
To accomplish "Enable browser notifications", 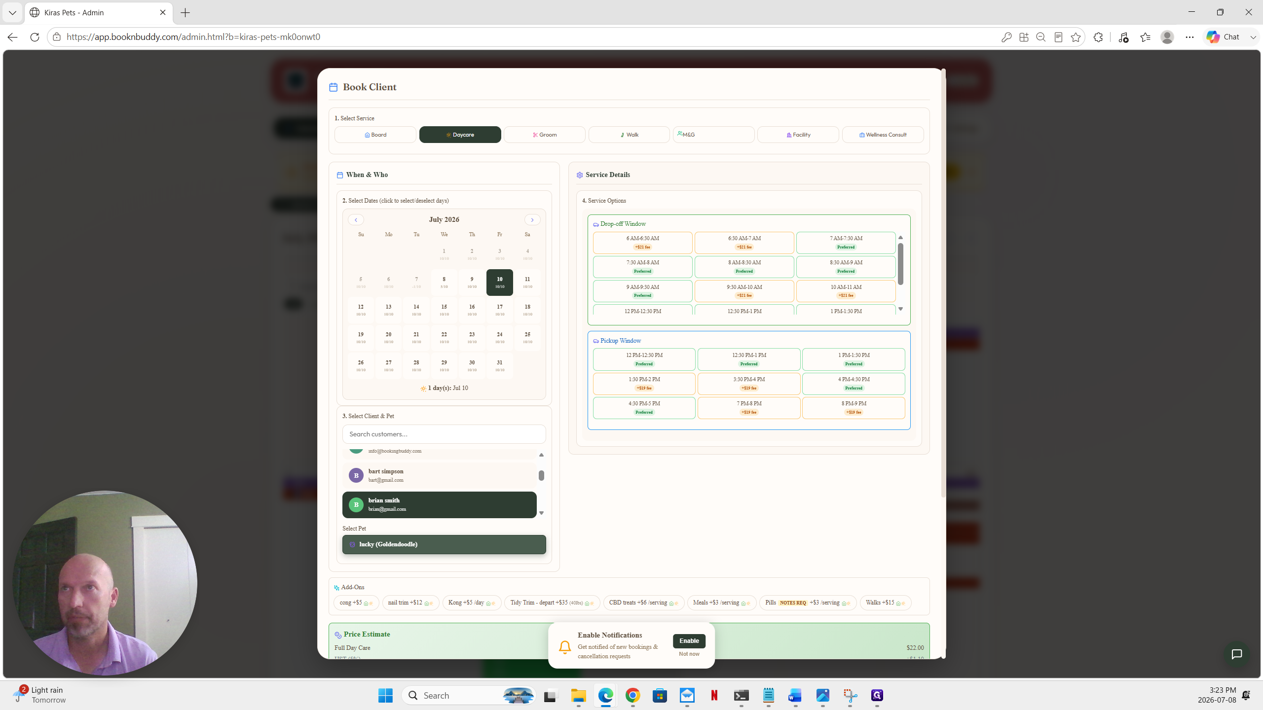I will (689, 641).
